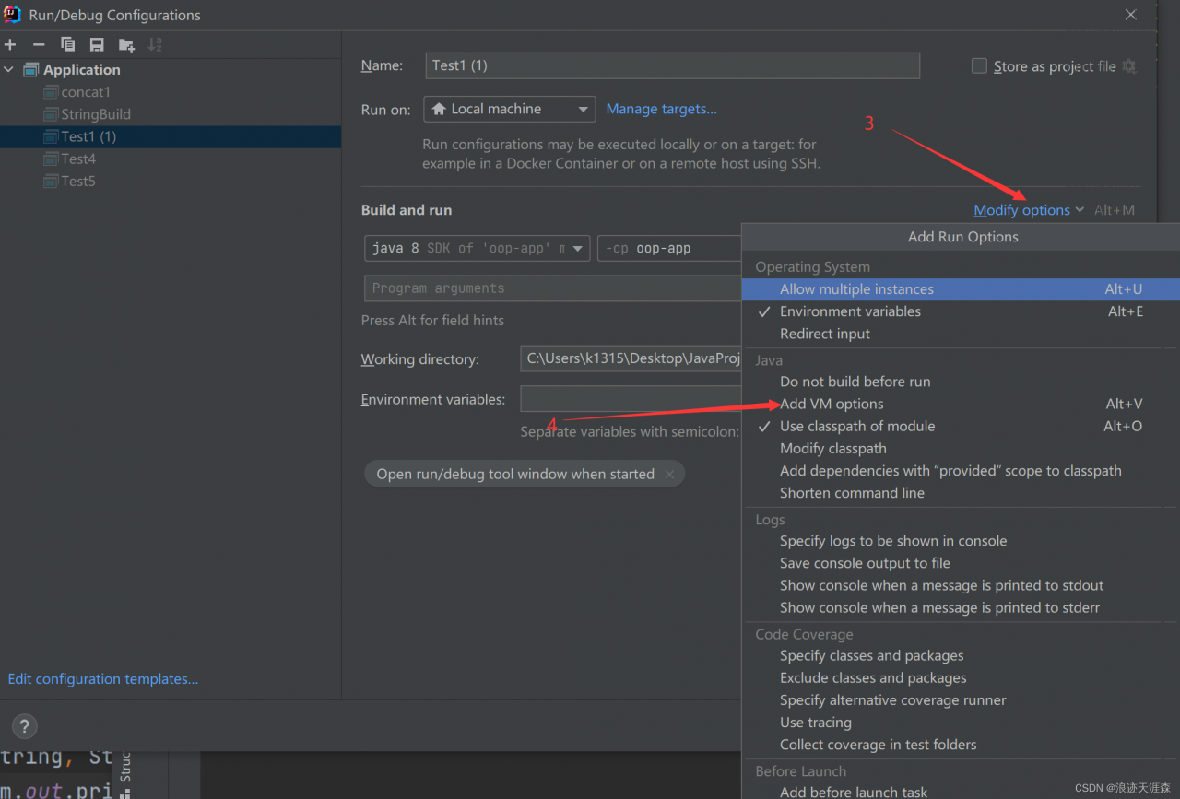The height and width of the screenshot is (799, 1180).
Task: Toggle the Environment variables option
Action: click(x=850, y=311)
